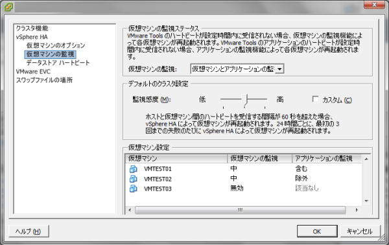Image resolution: width=389 pixels, height=245 pixels.
Task: Click the horizontal scrollbar thumb in VM list
Action: coord(240,210)
